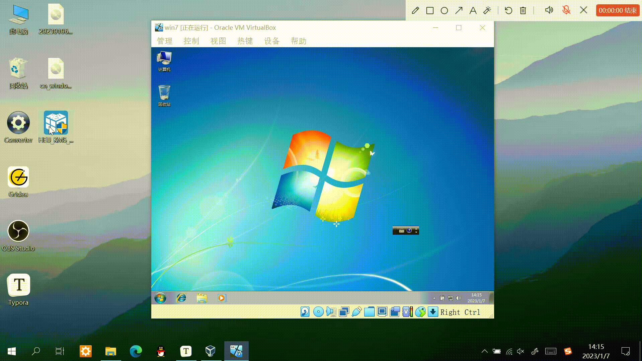Viewport: 642px width, 361px height.
Task: Click the language bar keyboard icon in VM
Action: click(x=402, y=231)
